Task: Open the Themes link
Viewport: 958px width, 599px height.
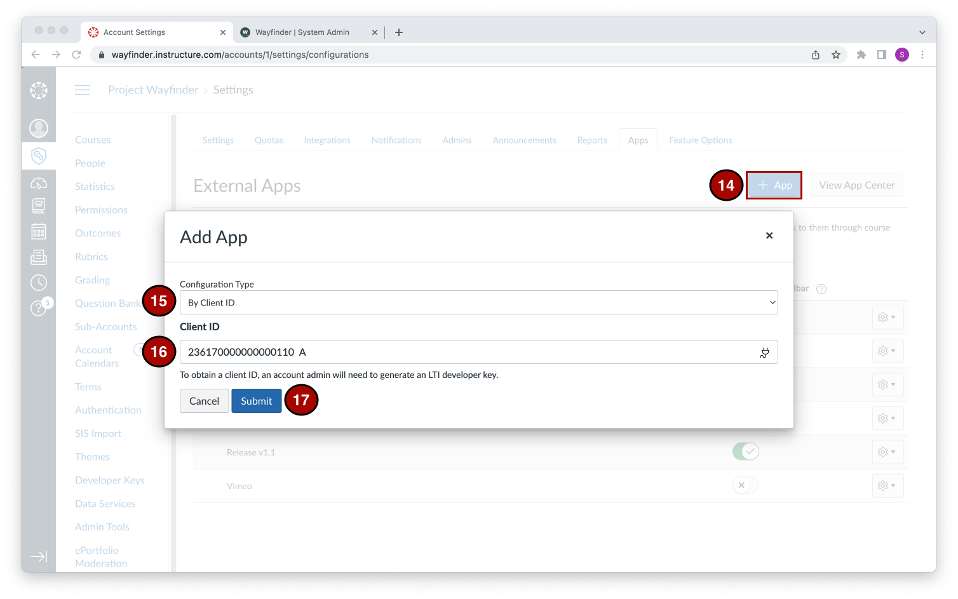Action: coord(92,457)
